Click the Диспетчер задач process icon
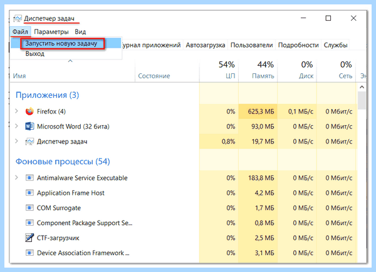 (x=29, y=142)
